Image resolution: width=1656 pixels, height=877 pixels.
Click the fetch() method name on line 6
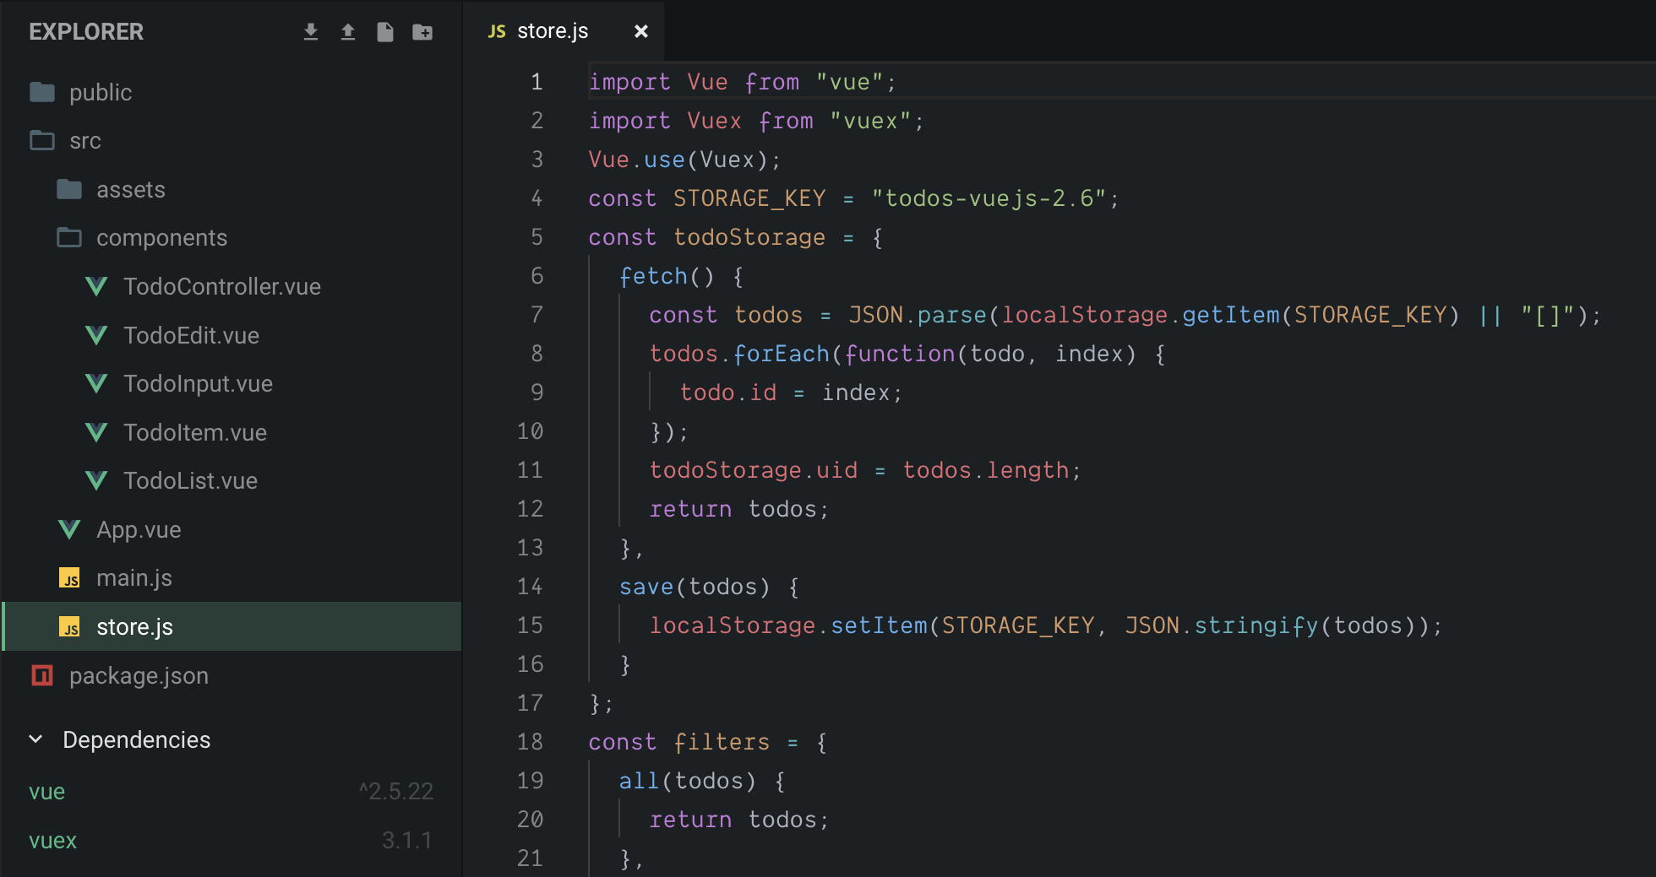(x=653, y=276)
